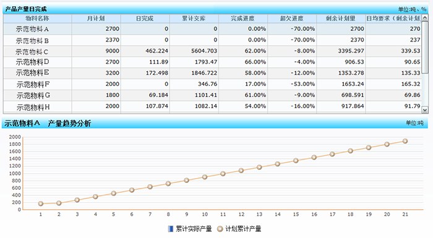Click the 产品产量日完成 panel title

click(x=26, y=9)
